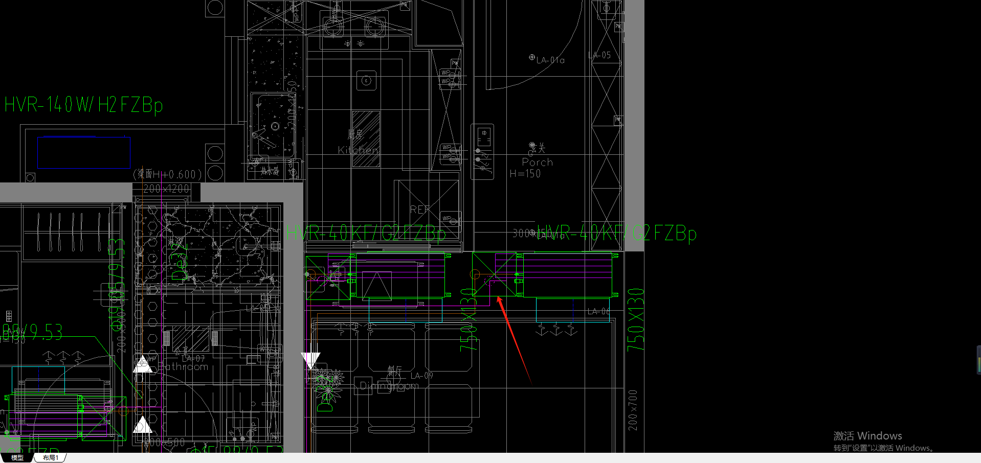Screen dimensions: 981x463
Task: Select the LA-01a tag
Action: click(x=550, y=60)
